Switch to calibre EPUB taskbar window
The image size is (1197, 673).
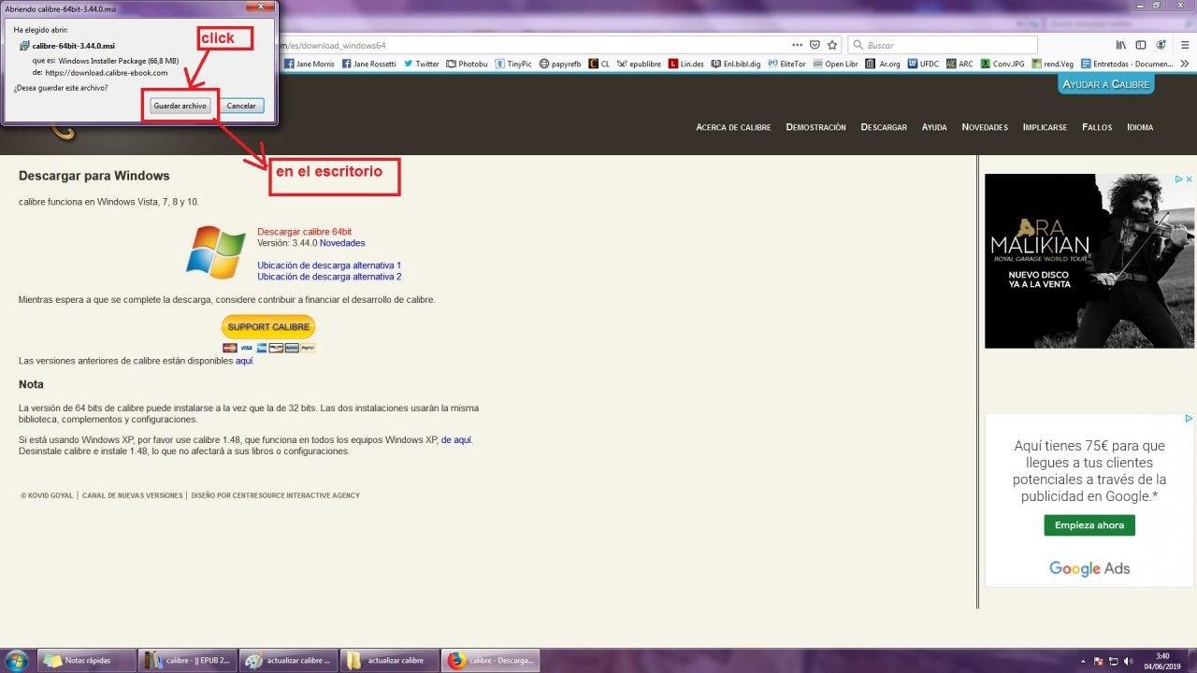(x=188, y=661)
